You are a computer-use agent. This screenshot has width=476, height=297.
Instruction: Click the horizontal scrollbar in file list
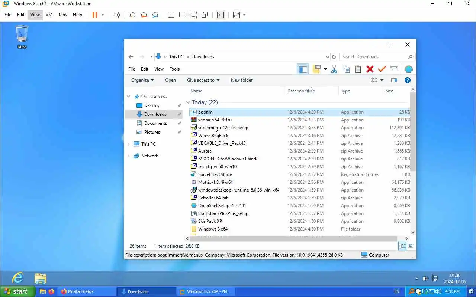pyautogui.click(x=294, y=238)
